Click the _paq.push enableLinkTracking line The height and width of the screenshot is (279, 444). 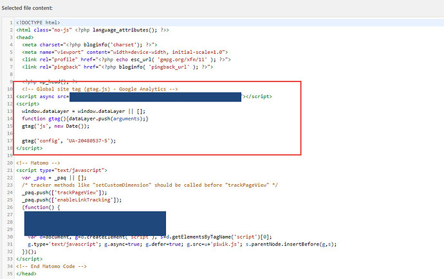pyautogui.click(x=72, y=200)
